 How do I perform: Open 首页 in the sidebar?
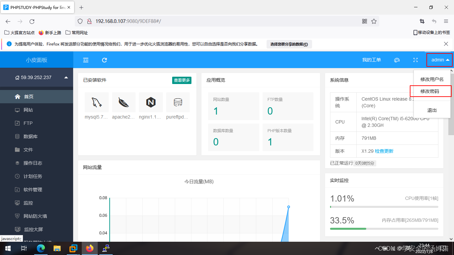[37, 97]
